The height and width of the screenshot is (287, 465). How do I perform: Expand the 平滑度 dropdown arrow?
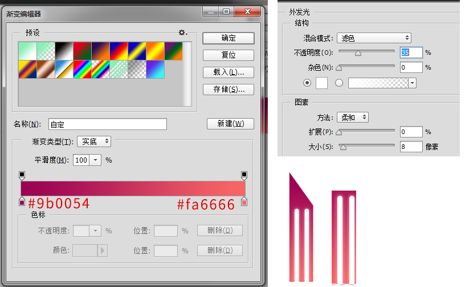click(96, 160)
